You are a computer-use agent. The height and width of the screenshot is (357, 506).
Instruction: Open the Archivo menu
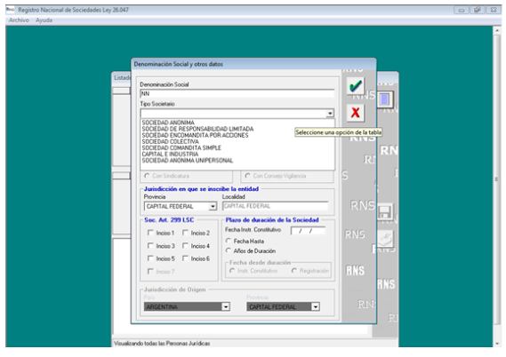pos(19,20)
